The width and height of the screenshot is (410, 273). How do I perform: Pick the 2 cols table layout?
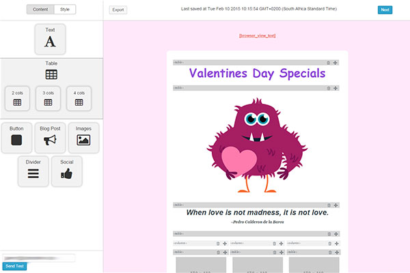pos(17,98)
